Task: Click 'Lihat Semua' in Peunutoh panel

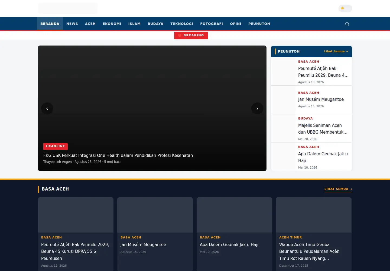Action: pos(336,51)
